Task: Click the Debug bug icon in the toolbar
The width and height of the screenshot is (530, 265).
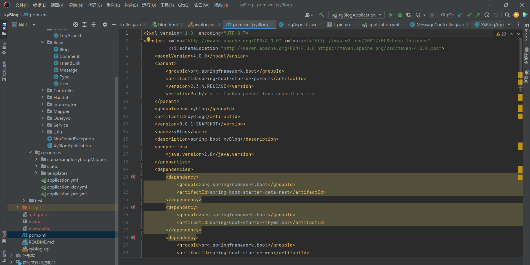Action: point(400,15)
